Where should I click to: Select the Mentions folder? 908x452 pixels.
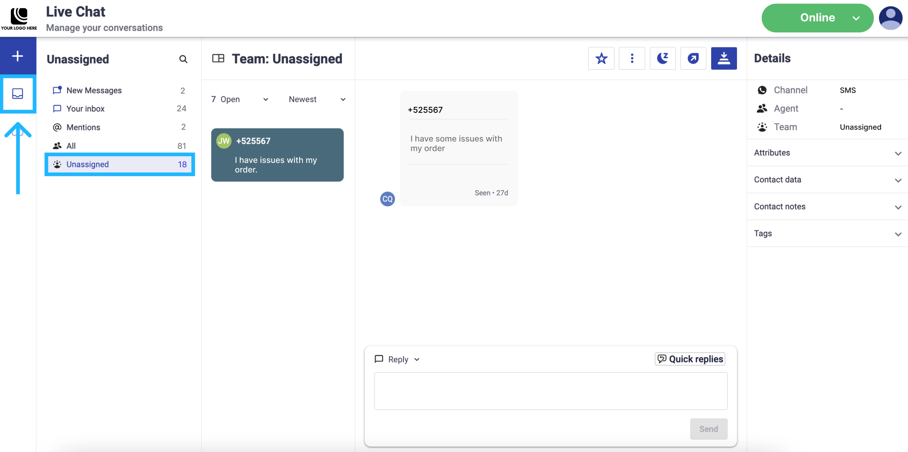pyautogui.click(x=83, y=127)
